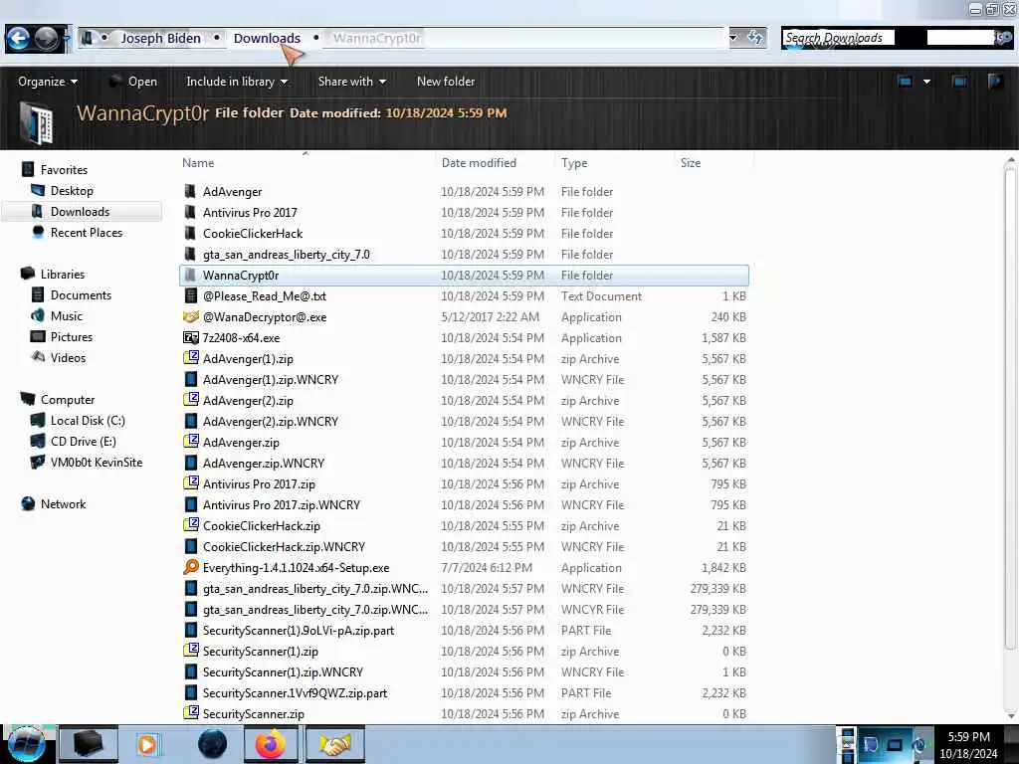Open the address bar history dropdown arrow
1019x764 pixels.
(733, 38)
